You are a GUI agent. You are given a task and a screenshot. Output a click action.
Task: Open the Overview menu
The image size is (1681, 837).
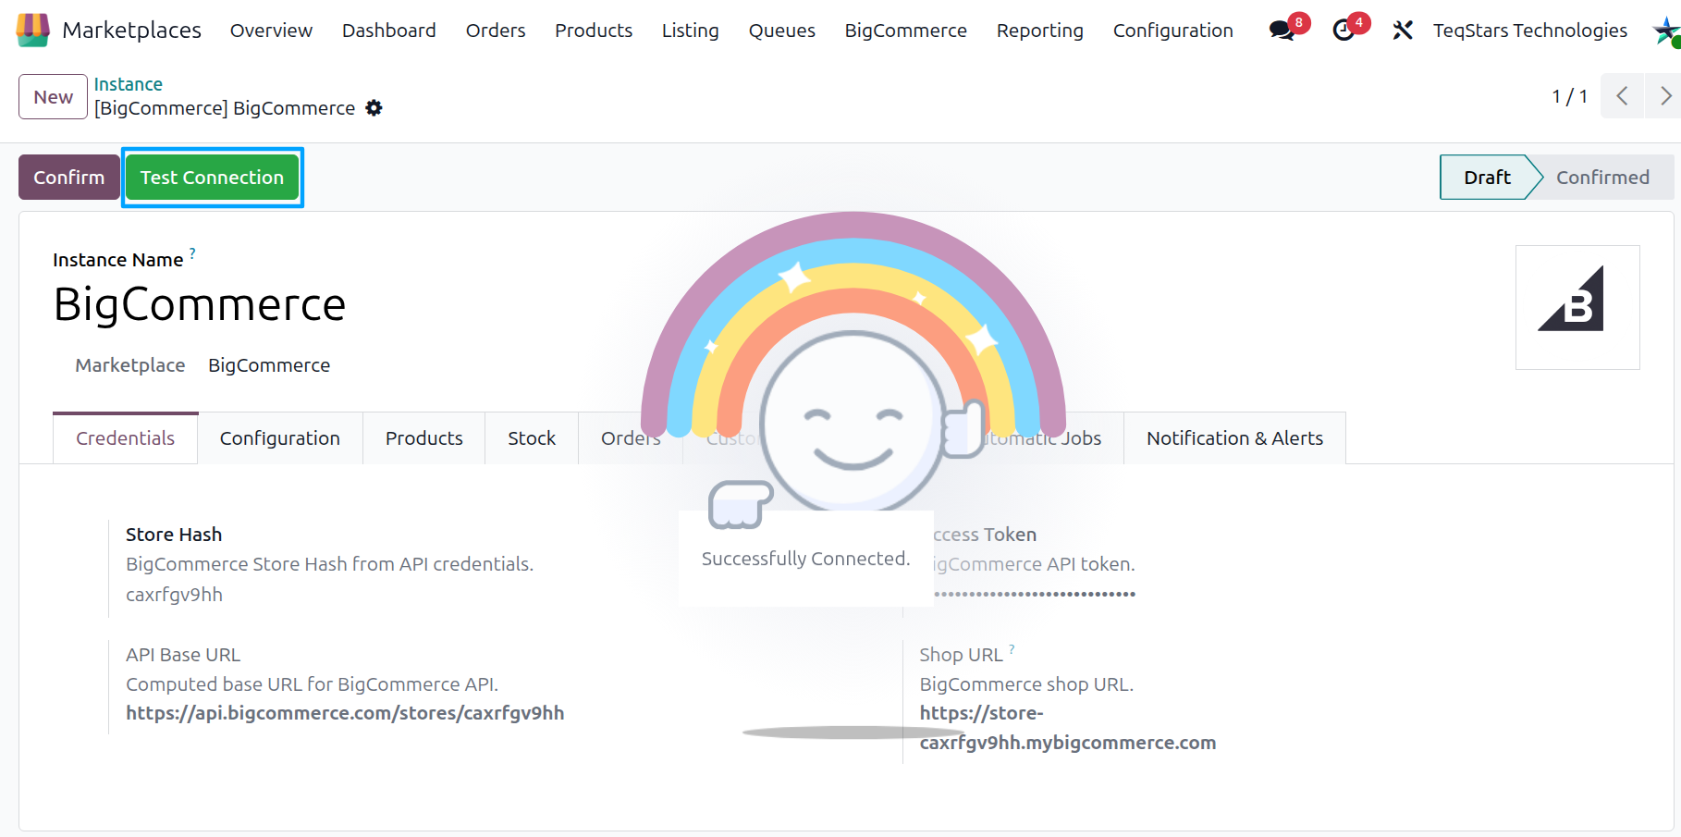[271, 31]
